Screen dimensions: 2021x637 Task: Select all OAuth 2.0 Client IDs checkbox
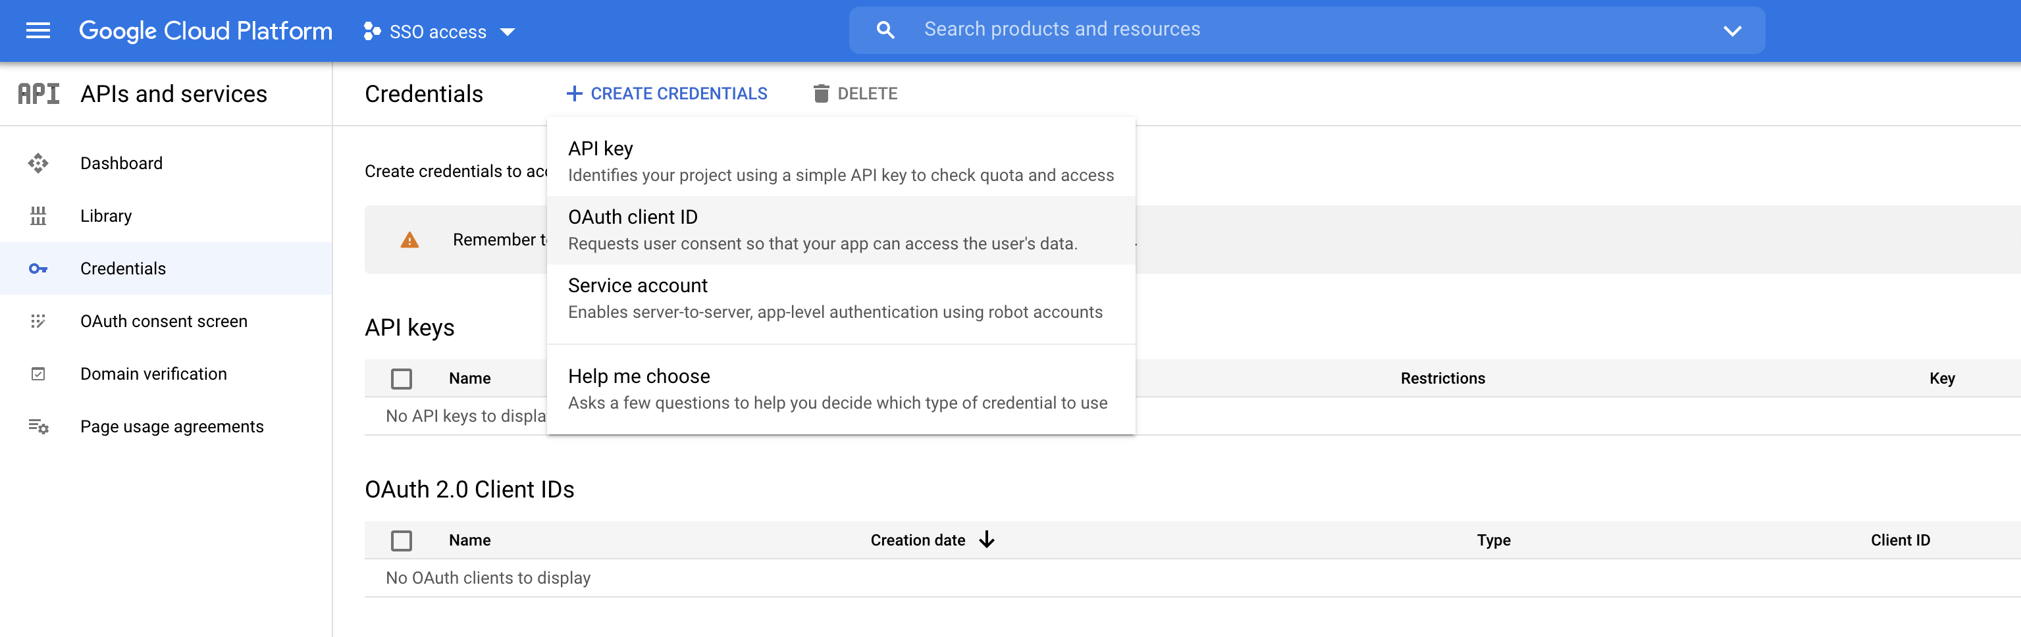(x=402, y=540)
